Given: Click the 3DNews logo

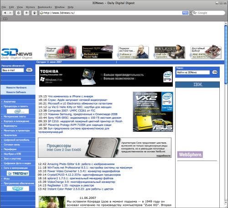Looking at the screenshot, I should coord(17,54).
